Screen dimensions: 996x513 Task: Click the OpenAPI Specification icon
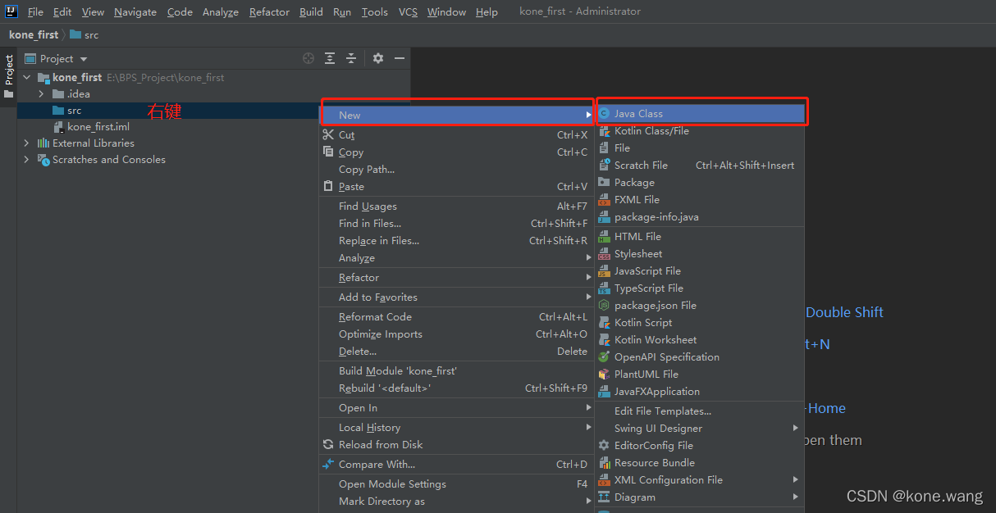pos(605,357)
